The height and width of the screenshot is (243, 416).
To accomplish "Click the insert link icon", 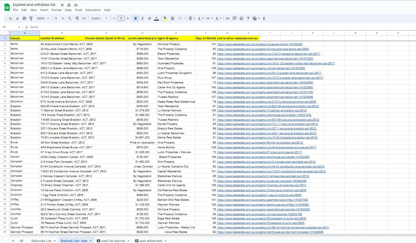I will [228, 18].
